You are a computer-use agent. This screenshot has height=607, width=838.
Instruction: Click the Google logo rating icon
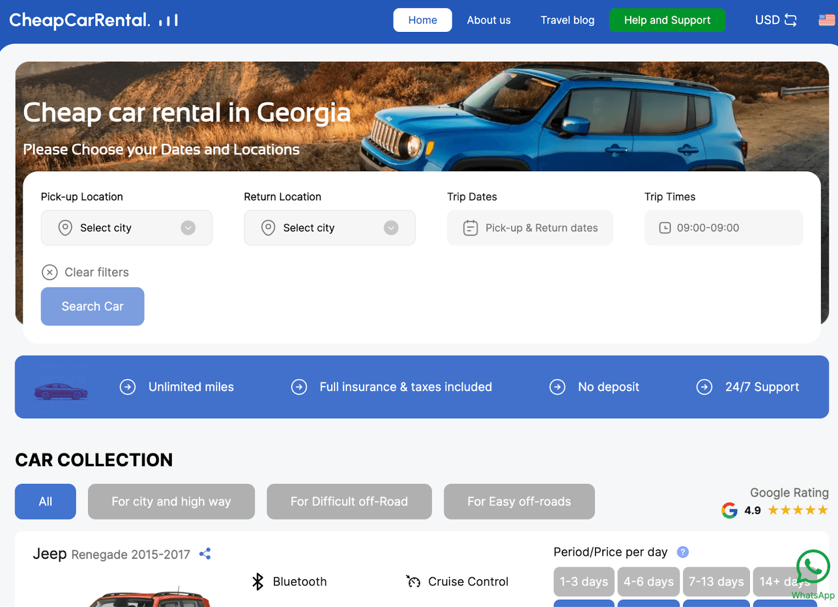coord(729,510)
